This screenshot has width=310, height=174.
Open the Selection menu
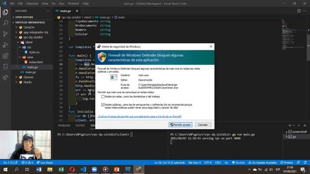pos(32,3)
